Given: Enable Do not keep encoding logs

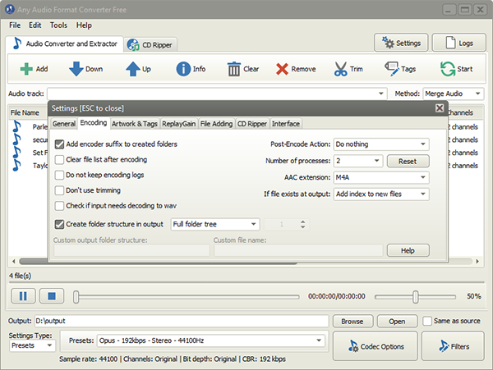Looking at the screenshot, I should pos(59,175).
